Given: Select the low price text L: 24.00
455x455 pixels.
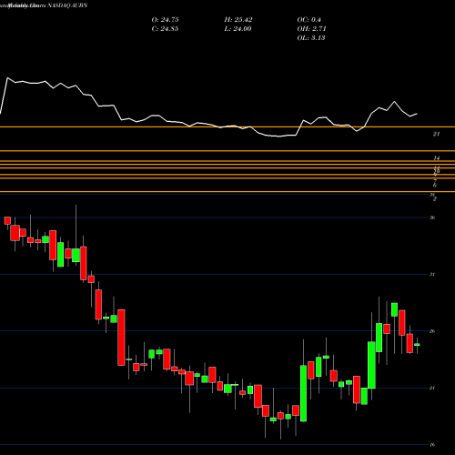Looking at the screenshot, I should click(238, 29).
